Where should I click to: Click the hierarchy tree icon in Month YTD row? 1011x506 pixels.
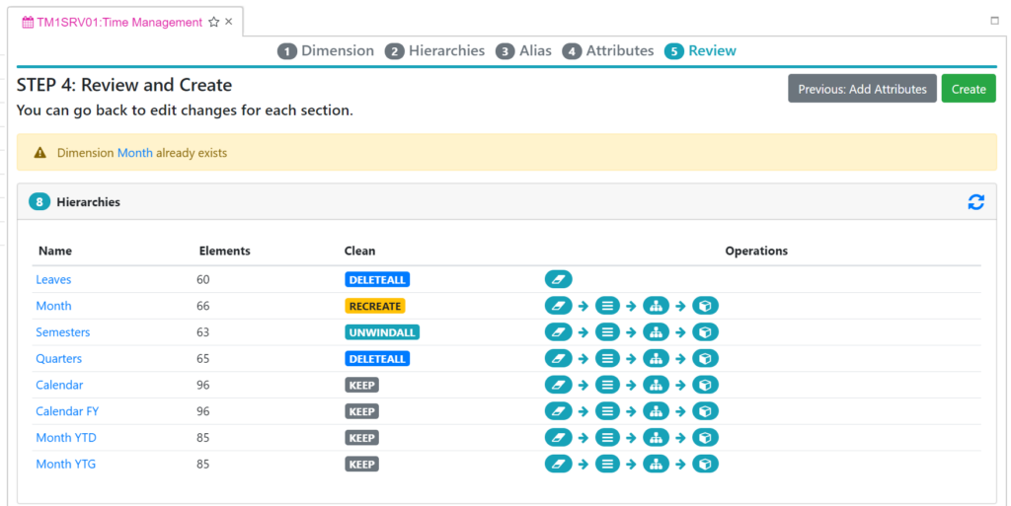point(656,438)
